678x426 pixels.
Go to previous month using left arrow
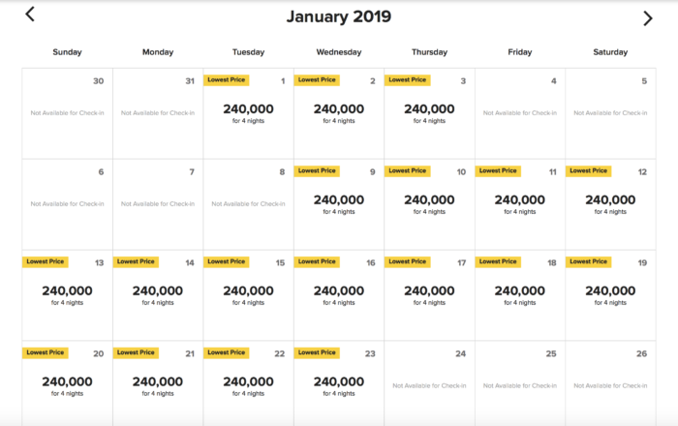[30, 15]
